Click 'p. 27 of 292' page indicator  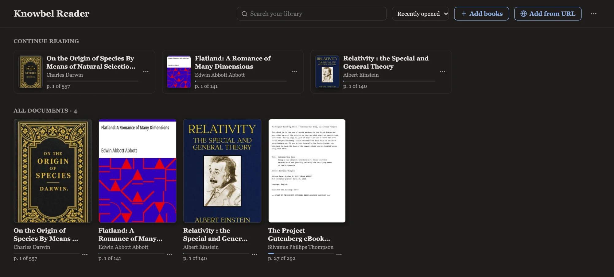282,258
